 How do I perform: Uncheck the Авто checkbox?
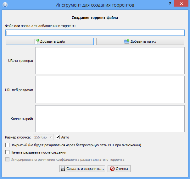(x=58, y=137)
